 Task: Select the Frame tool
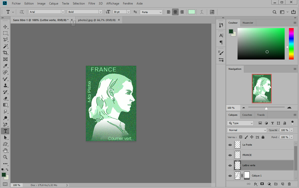(x=5, y=59)
